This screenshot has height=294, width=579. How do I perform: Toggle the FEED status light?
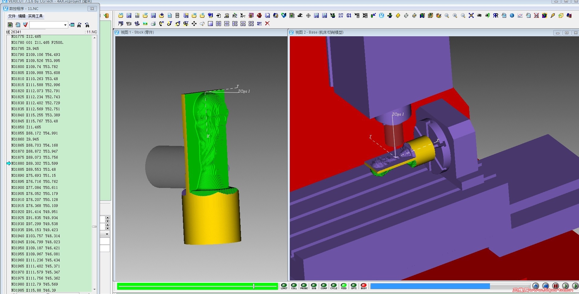pos(344,286)
